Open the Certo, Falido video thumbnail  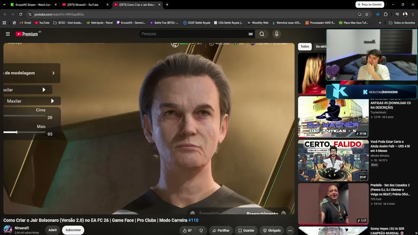coord(333,160)
